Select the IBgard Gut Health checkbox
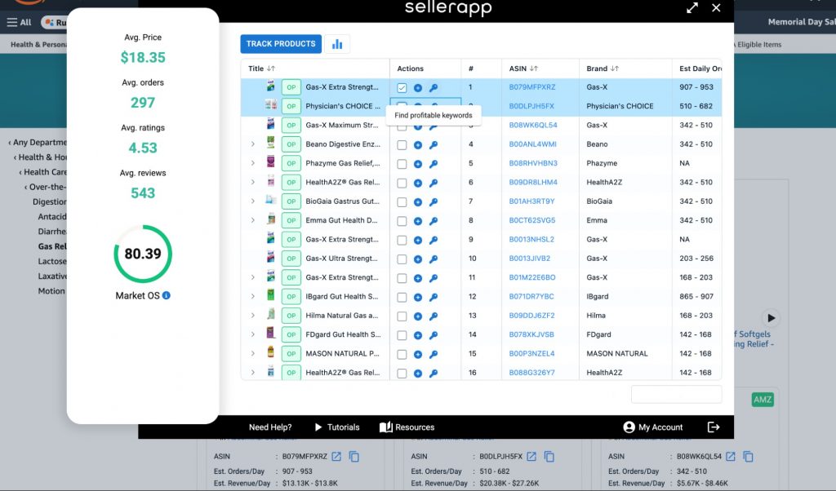This screenshot has height=491, width=836. point(402,297)
